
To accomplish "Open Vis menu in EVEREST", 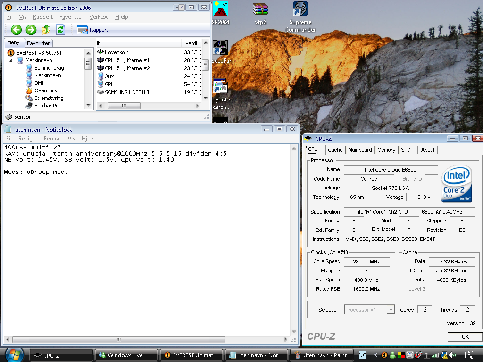I will [23, 17].
